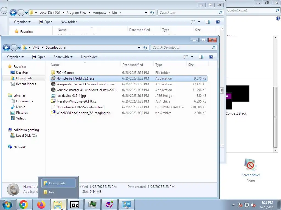Expand the VM1 breadcrumb arrow
281x210 pixels.
click(x=42, y=48)
